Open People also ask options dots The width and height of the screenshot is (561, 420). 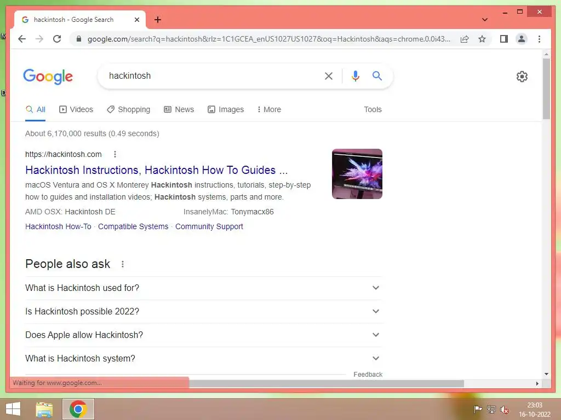click(x=122, y=264)
